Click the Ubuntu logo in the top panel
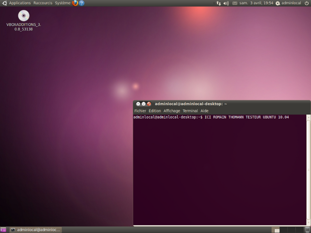311x233 pixels. (4, 3)
